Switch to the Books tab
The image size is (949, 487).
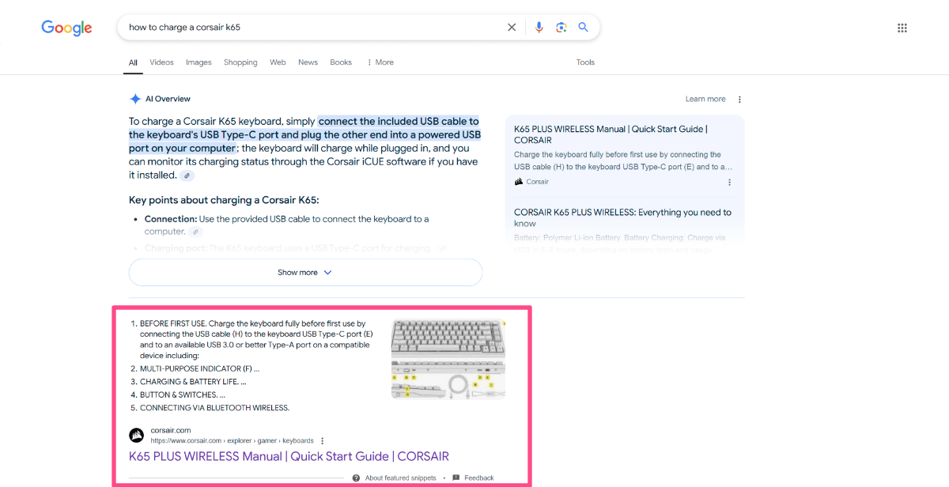(341, 62)
